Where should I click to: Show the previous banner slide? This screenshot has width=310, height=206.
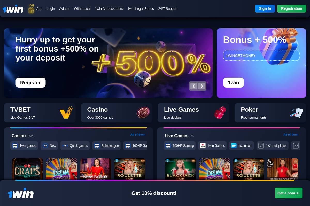194,86
